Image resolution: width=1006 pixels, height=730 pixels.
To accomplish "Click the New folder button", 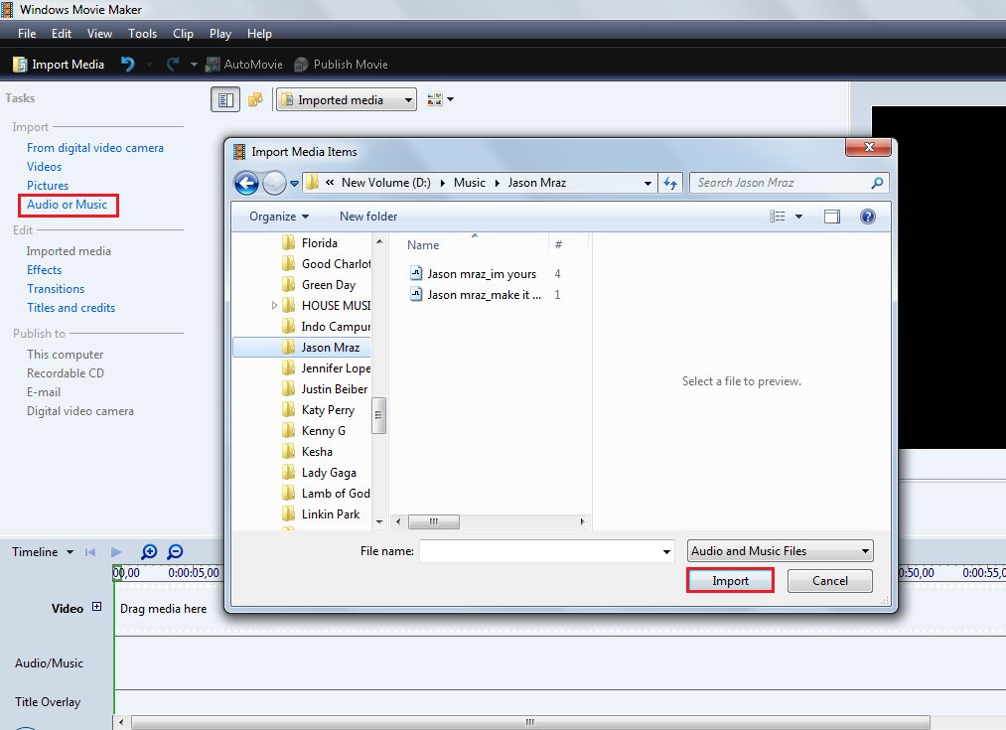I will 368,217.
